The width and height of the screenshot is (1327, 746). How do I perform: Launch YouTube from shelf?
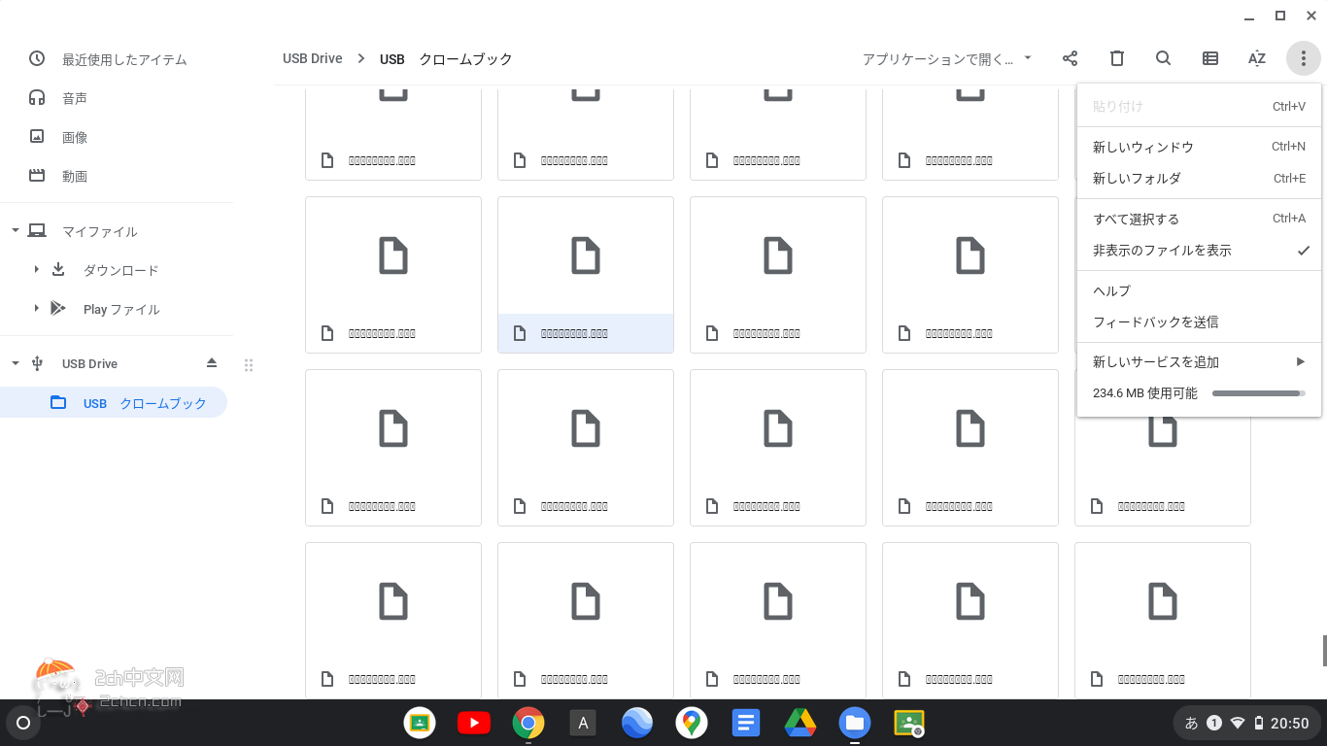[474, 723]
